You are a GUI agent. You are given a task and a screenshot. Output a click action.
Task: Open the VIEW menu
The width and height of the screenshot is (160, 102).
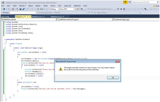pos(15,6)
